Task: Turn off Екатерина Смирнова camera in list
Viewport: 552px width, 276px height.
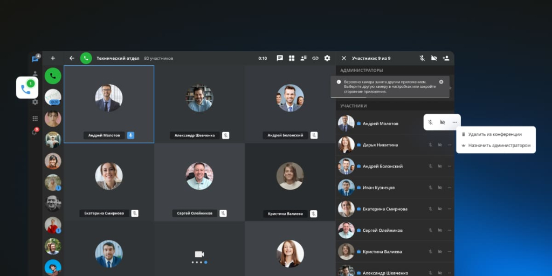Action: coord(440,209)
